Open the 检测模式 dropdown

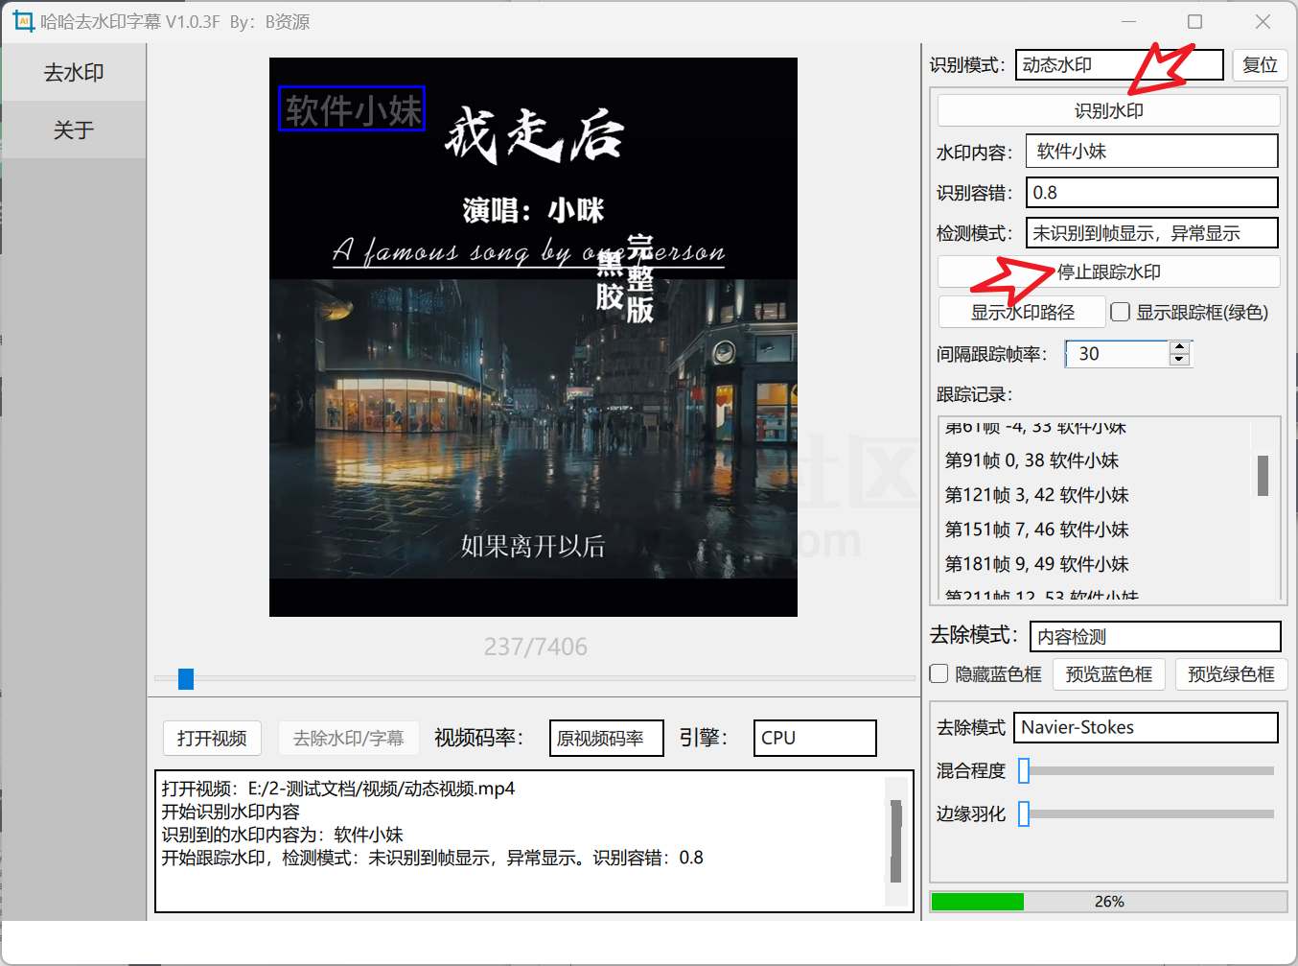point(1151,232)
